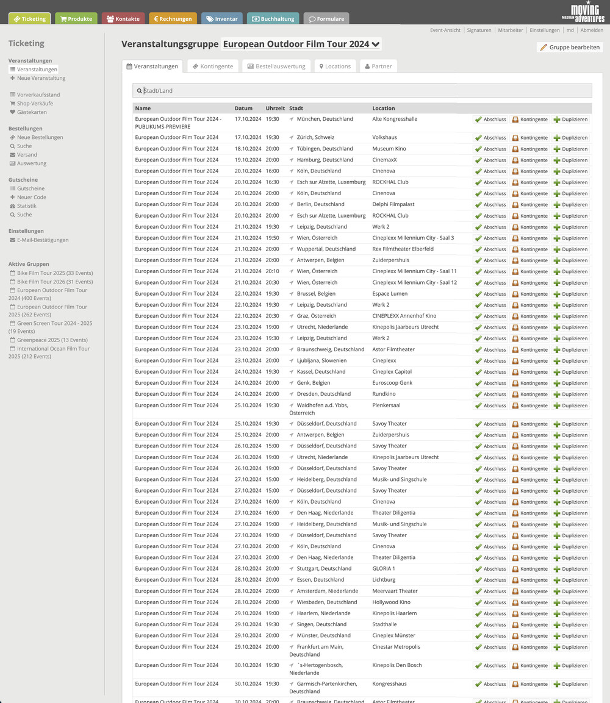The image size is (610, 703).
Task: Click the Kontingente box icon for Hamburg row
Action: [x=515, y=160]
